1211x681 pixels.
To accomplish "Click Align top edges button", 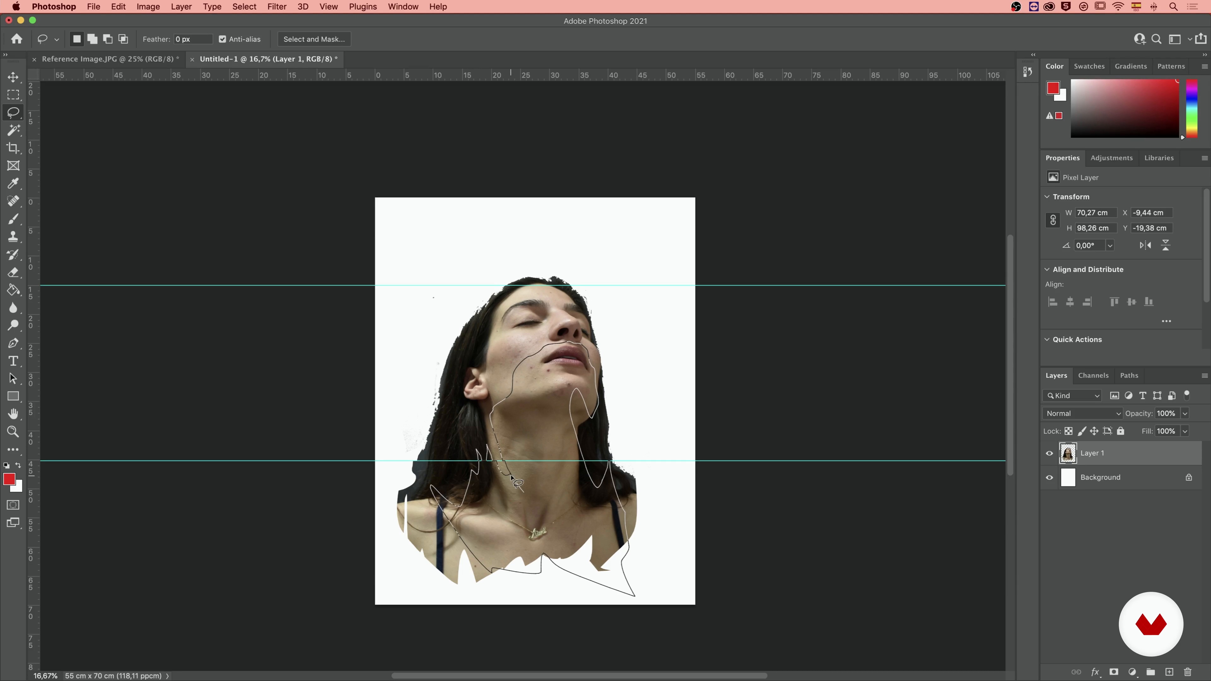I will (x=1114, y=302).
